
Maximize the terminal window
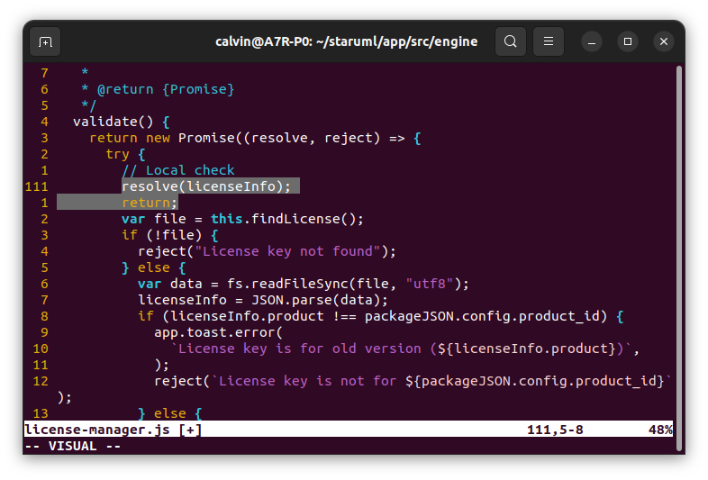coord(628,41)
